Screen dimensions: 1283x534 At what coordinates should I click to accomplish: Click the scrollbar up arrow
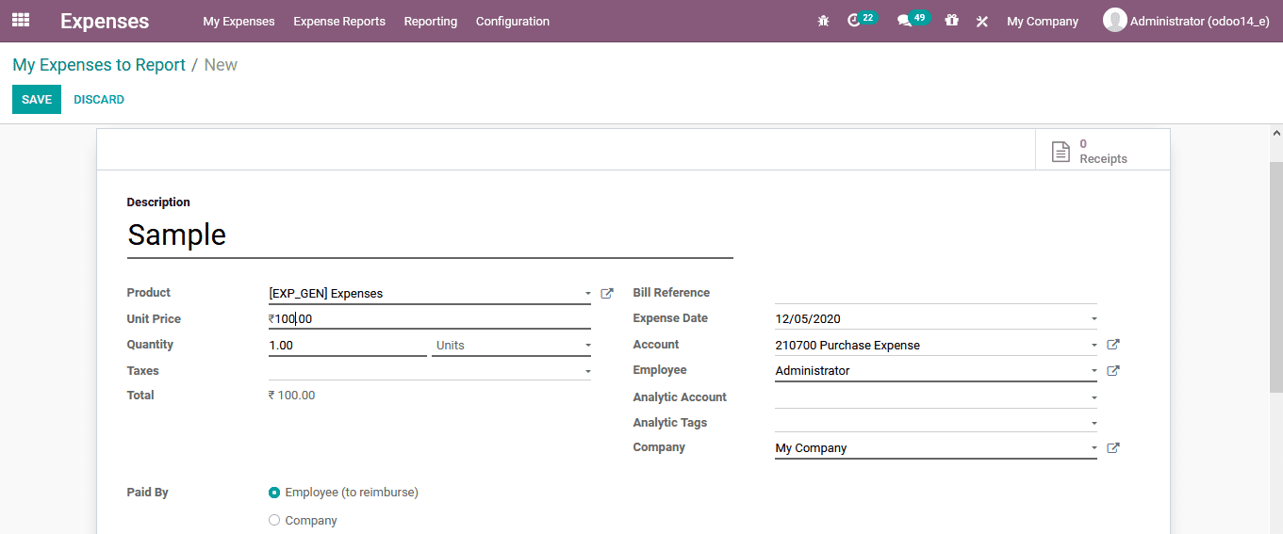point(1276,135)
